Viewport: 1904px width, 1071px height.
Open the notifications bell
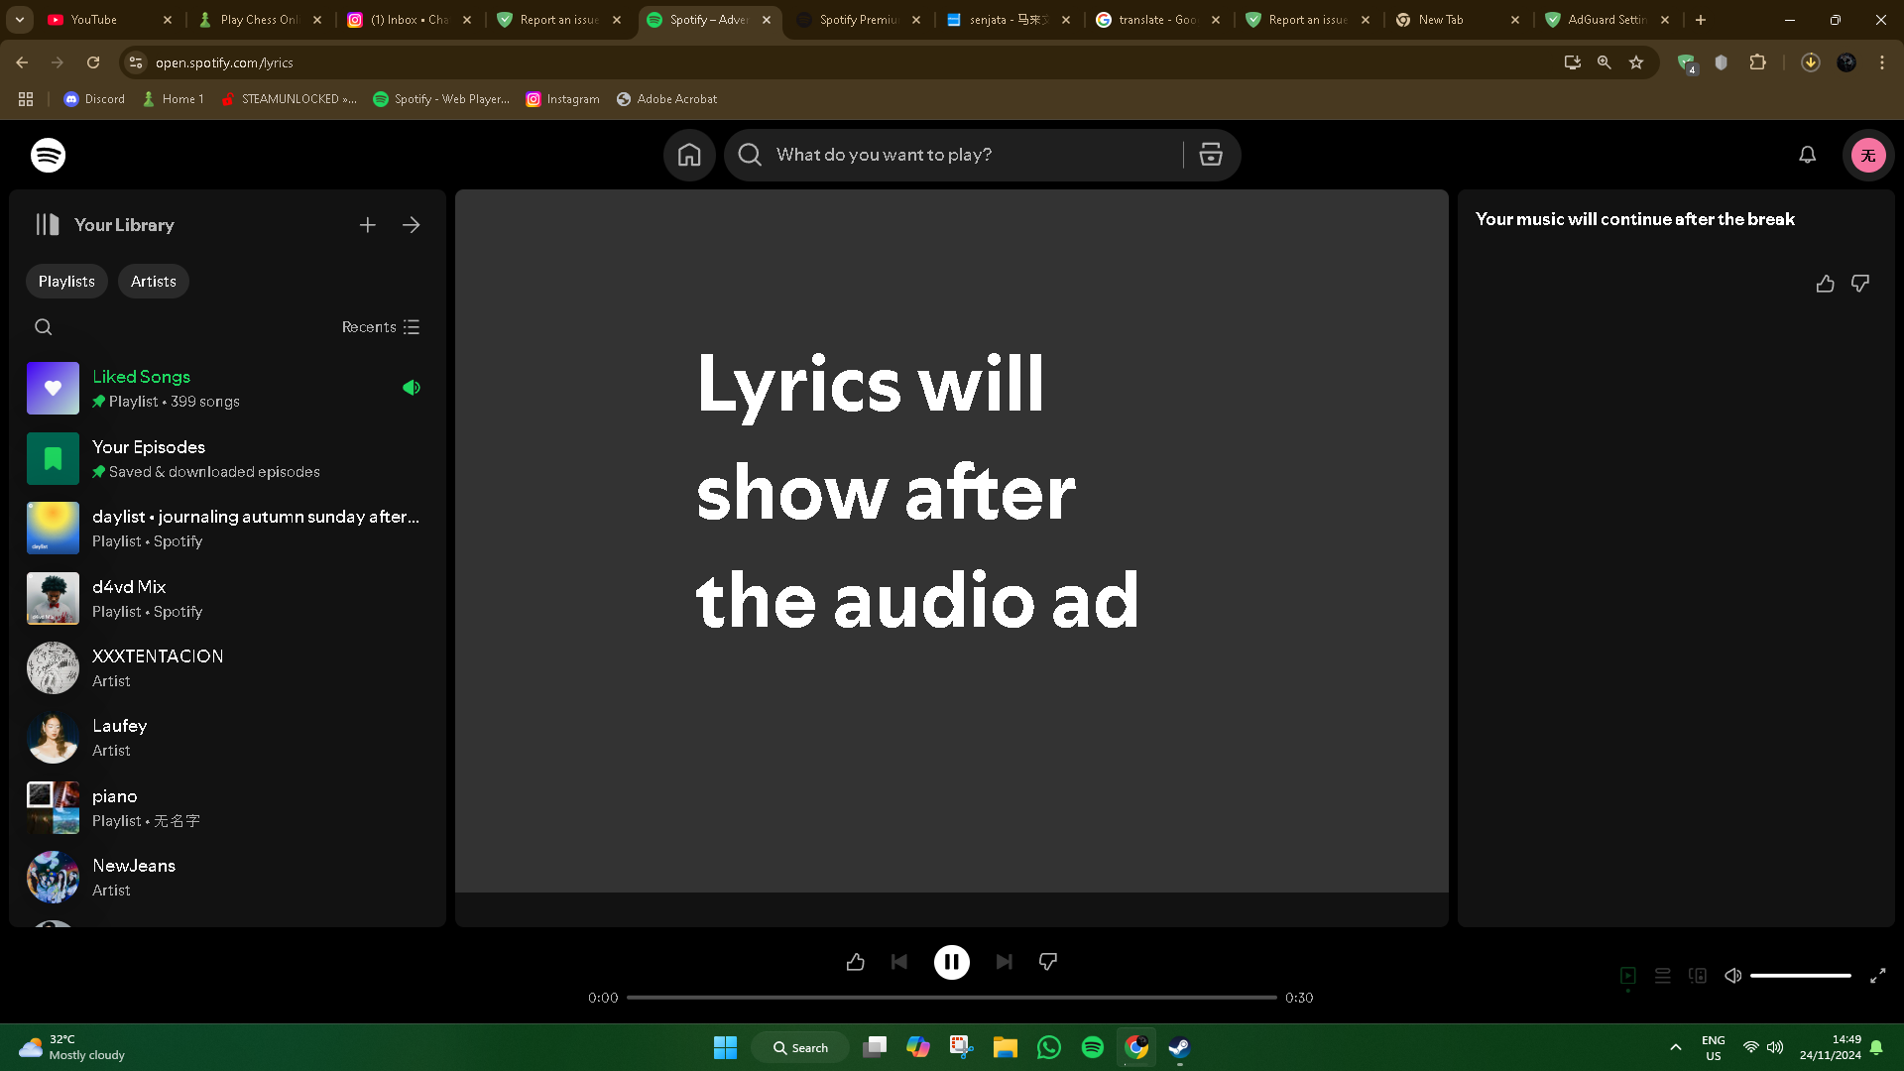coord(1806,155)
